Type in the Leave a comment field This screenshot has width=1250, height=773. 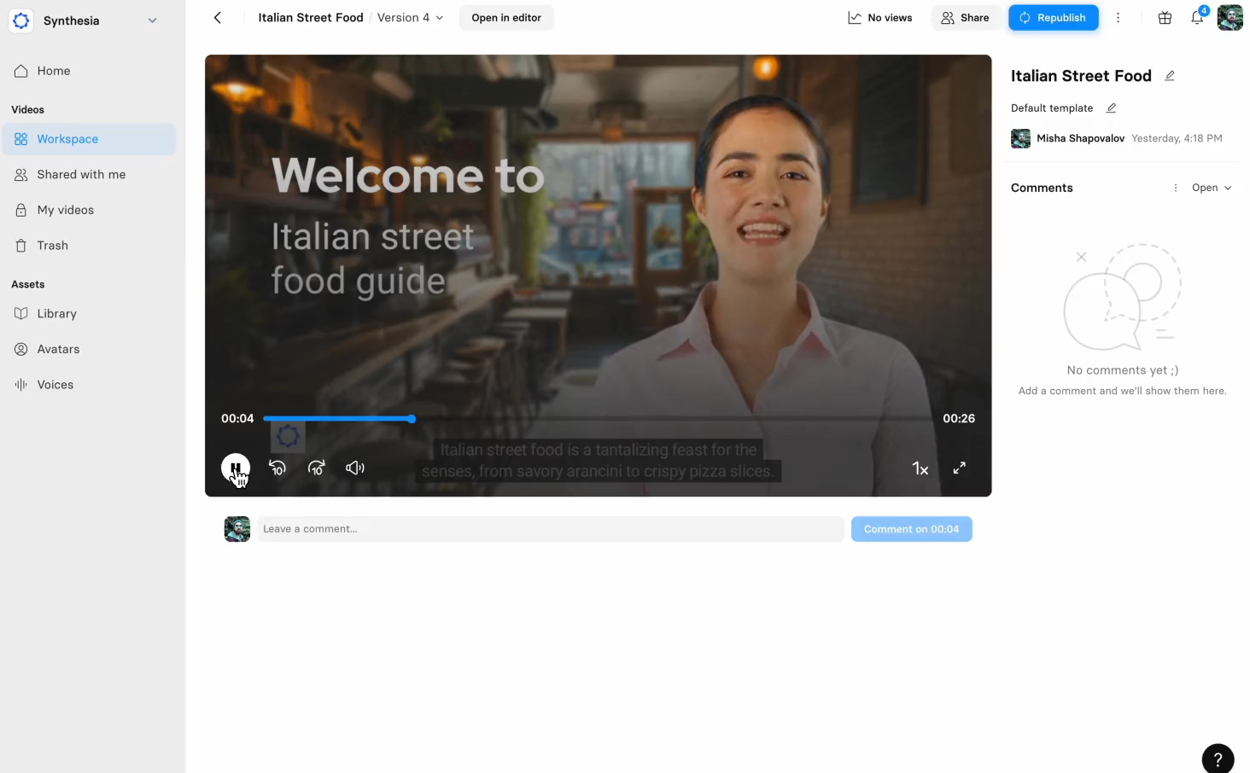coord(550,529)
